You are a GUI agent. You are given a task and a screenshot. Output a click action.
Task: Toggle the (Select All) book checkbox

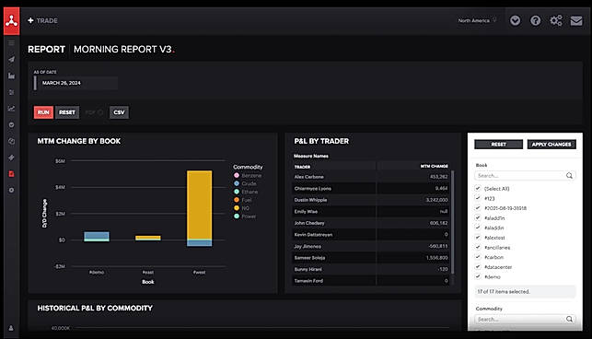click(478, 188)
